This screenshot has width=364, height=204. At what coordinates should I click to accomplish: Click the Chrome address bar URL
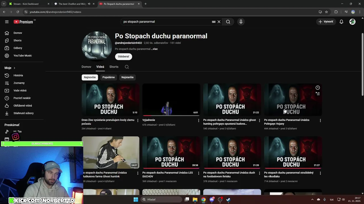tap(55, 12)
